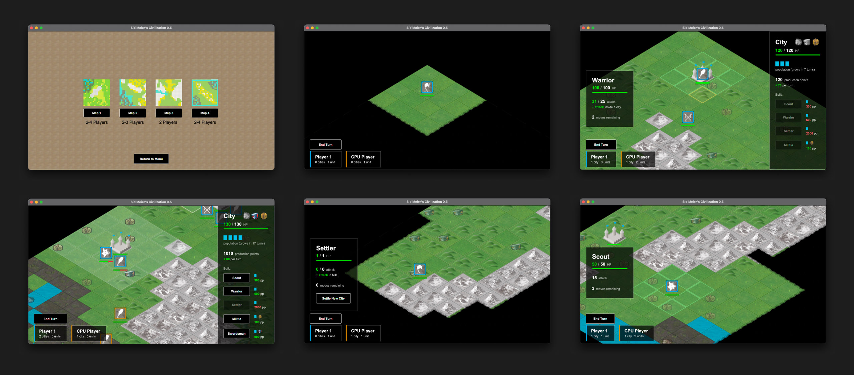Click Return to Menu
This screenshot has height=375, width=854.
151,159
